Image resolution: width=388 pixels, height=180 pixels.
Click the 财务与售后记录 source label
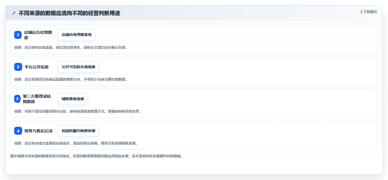(38, 131)
